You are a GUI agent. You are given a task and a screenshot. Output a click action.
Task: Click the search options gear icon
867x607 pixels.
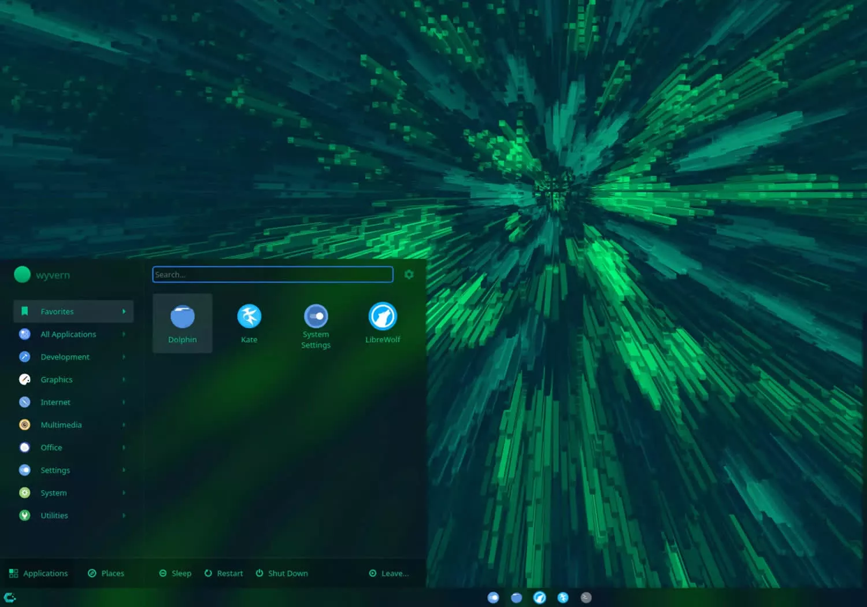pos(409,275)
